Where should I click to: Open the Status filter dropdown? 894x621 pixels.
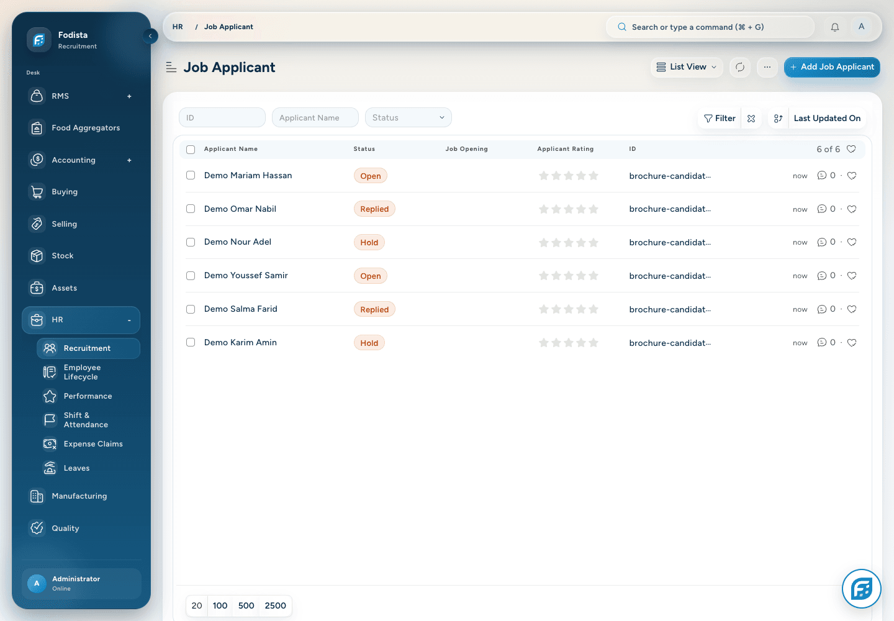pos(408,117)
